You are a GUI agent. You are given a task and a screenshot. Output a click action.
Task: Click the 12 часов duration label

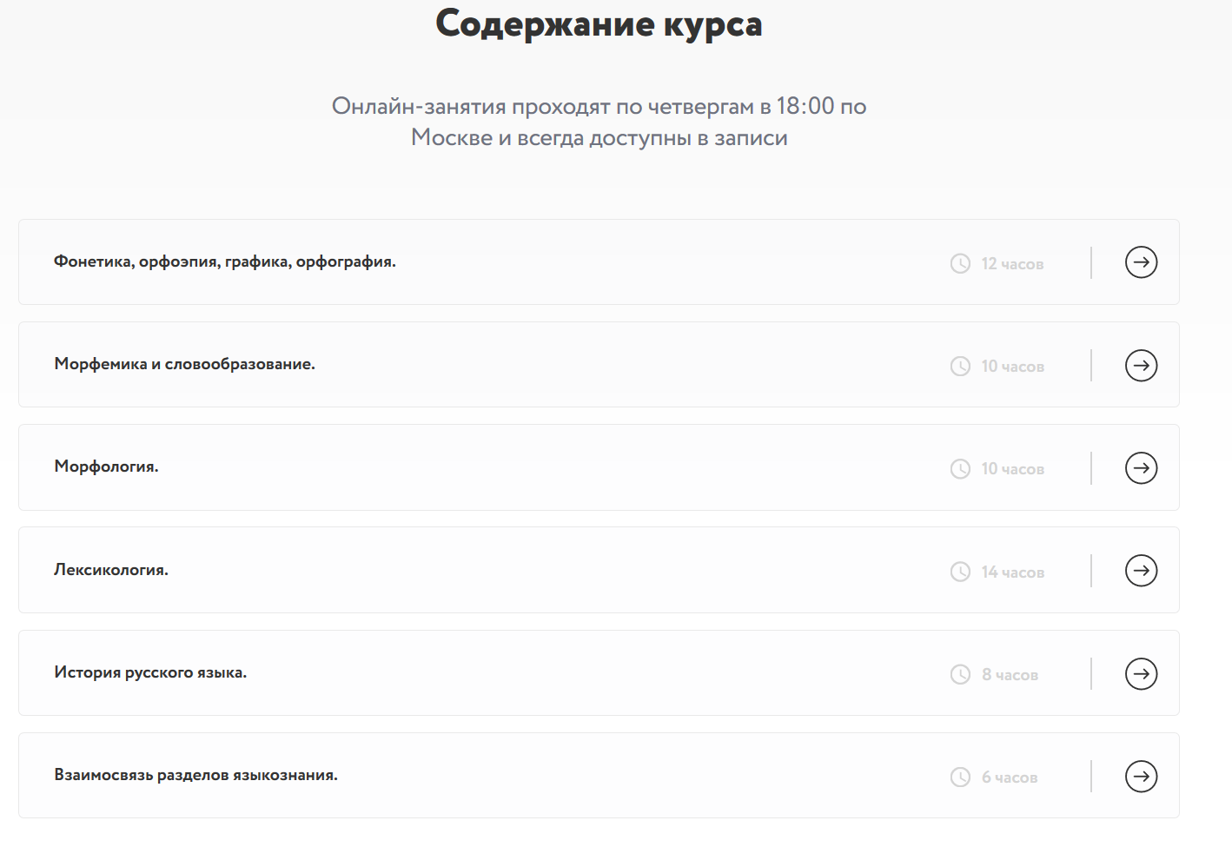1012,264
